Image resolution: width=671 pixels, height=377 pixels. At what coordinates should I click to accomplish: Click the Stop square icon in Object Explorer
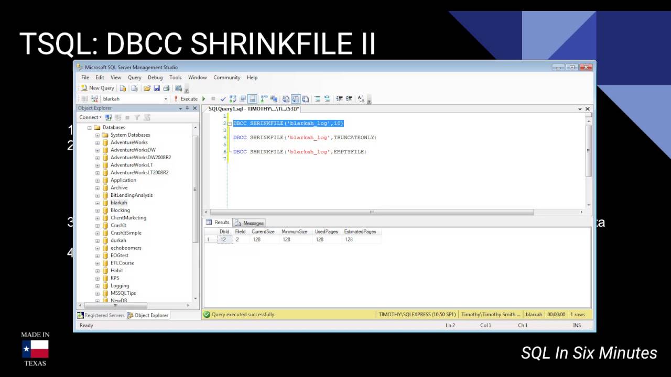point(127,117)
